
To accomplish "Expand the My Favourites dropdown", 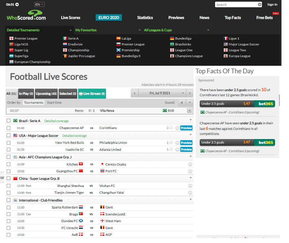I will [x=139, y=30].
